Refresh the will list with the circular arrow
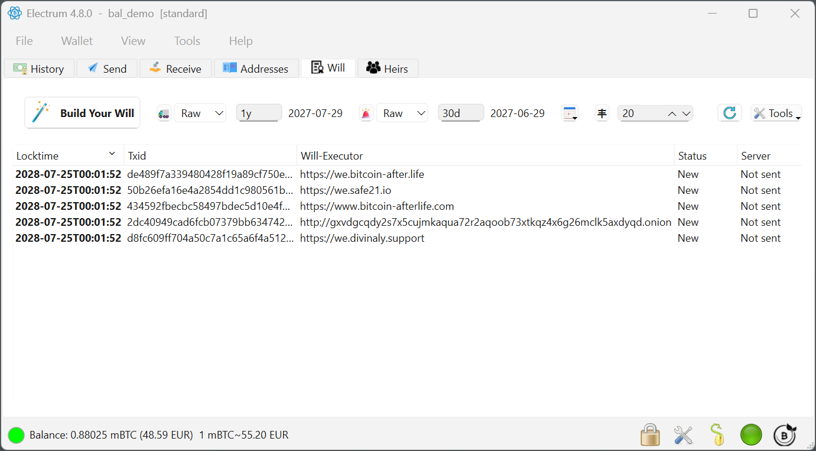The height and width of the screenshot is (451, 816). pyautogui.click(x=730, y=113)
